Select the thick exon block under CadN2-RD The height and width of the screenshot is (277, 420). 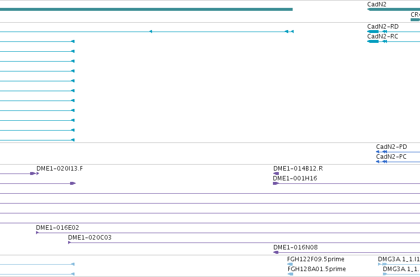pos(373,32)
